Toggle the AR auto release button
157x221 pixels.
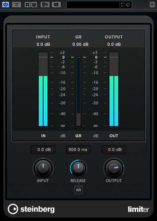coord(78,190)
